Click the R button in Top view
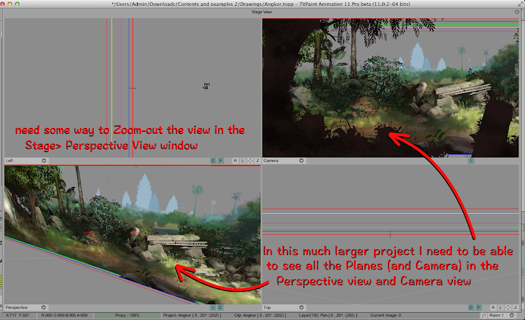The width and height of the screenshot is (525, 320). pyautogui.click(x=493, y=308)
